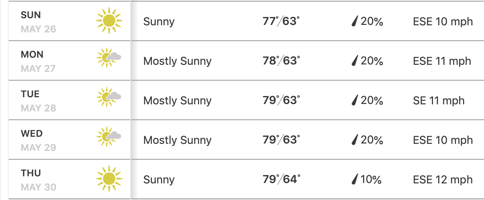The width and height of the screenshot is (484, 200).
Task: Click the SE 11 mph wind for Tuesday
Action: coord(439,100)
